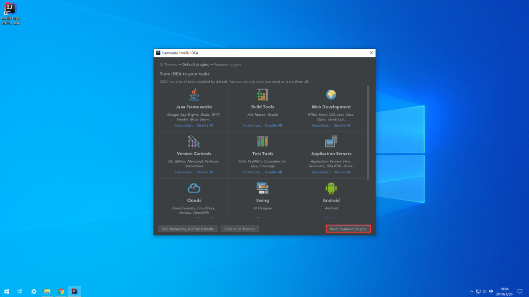Open Customize link under Web Development
This screenshot has height=297, width=529.
pos(322,125)
